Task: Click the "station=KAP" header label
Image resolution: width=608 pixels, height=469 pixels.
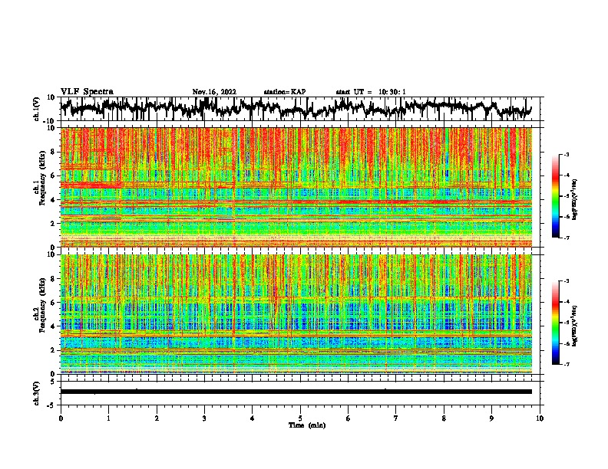Action: click(285, 92)
